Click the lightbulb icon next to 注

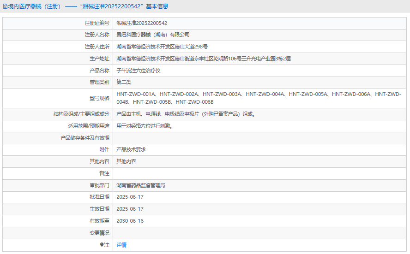(102, 245)
